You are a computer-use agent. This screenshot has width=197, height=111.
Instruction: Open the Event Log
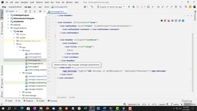[187, 101]
